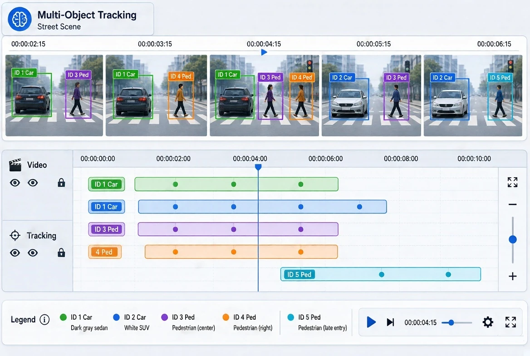Expand the timeline with the fit-view icon
The image size is (530, 356).
[x=512, y=182]
